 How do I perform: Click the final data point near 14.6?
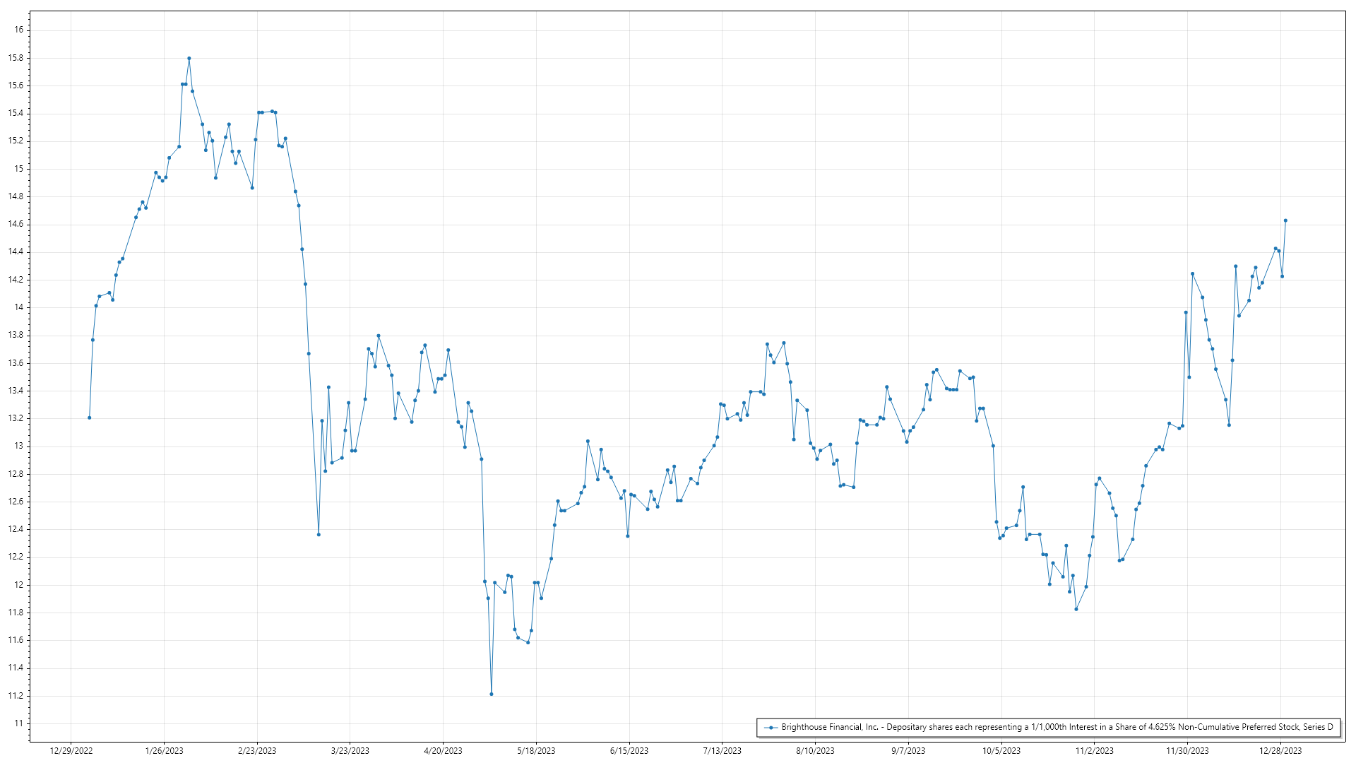pos(1285,220)
